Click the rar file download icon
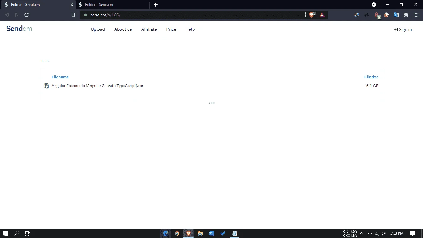Viewport: 423px width, 238px height. 46,86
